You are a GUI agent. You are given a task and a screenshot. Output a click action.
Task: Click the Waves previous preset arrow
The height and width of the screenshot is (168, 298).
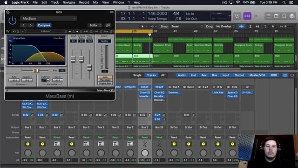(70, 31)
